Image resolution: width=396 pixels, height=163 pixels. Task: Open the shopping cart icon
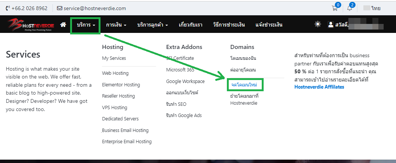335,8
